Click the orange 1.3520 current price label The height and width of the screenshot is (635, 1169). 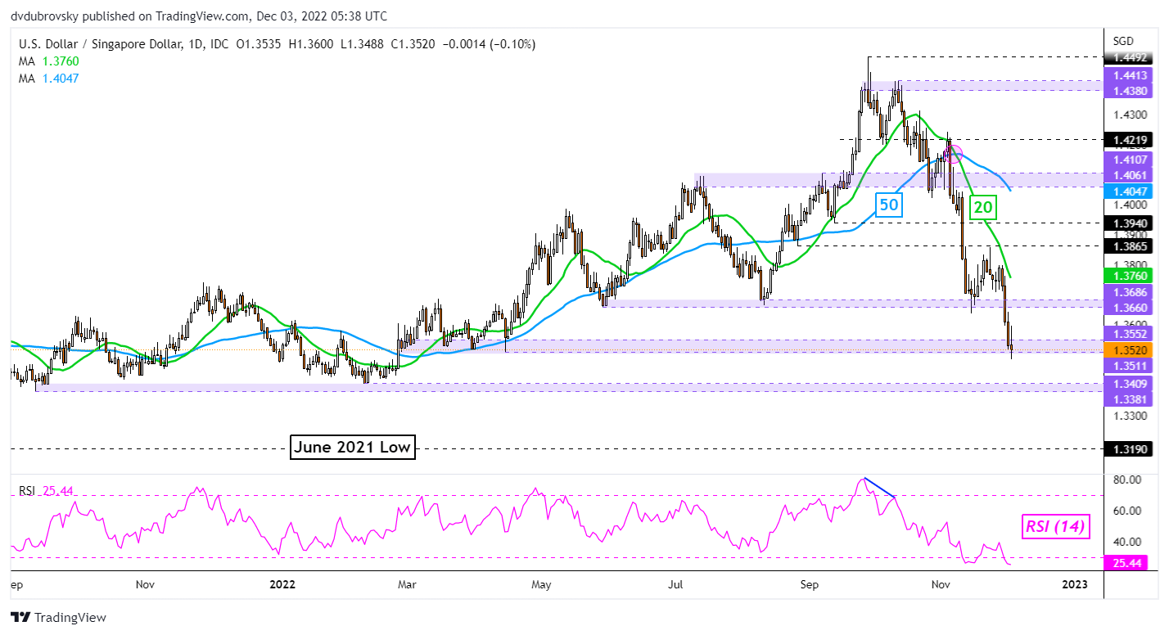(1129, 349)
